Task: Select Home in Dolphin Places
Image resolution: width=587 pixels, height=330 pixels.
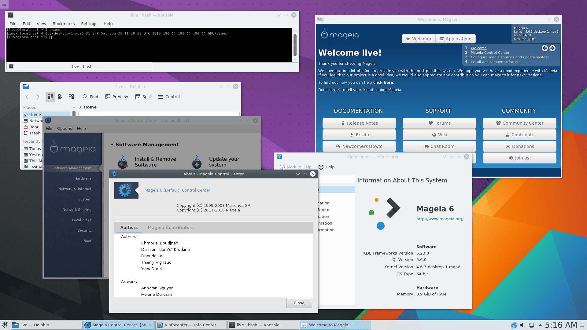Action: pos(46,115)
